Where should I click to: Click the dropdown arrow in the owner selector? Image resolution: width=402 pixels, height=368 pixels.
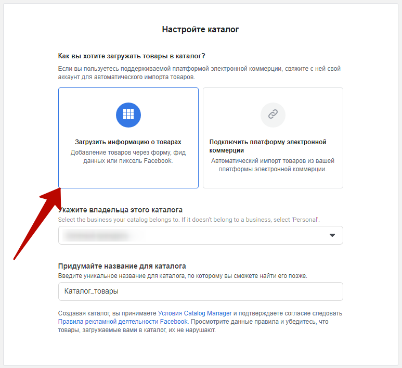coord(332,235)
